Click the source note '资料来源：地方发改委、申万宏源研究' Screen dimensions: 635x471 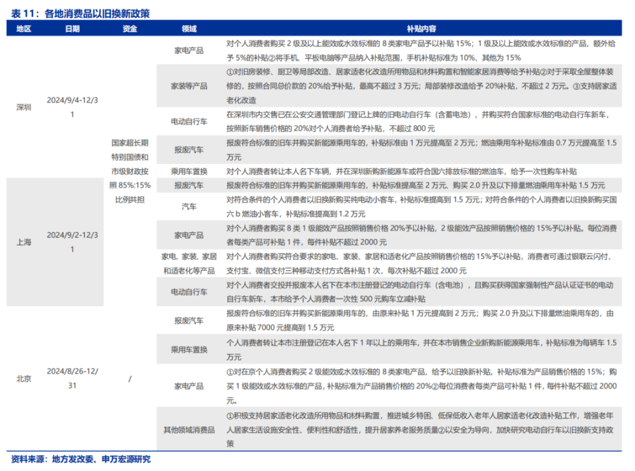[81, 459]
